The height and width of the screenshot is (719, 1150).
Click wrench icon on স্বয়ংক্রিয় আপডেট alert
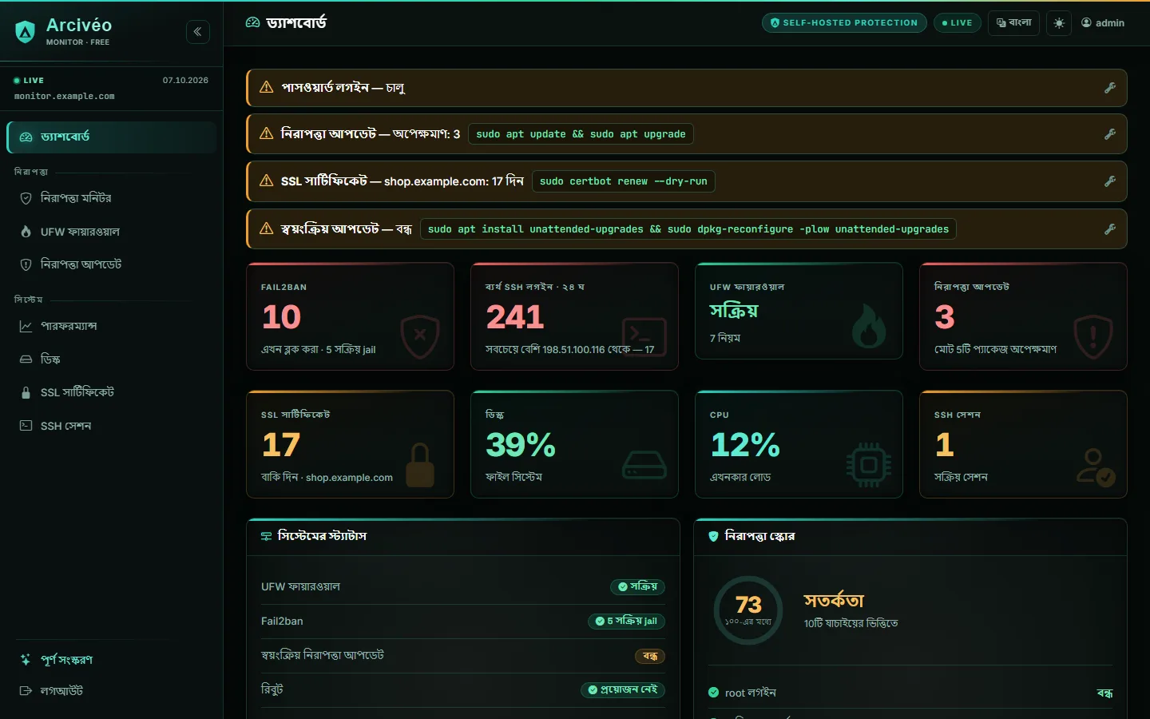pyautogui.click(x=1110, y=229)
